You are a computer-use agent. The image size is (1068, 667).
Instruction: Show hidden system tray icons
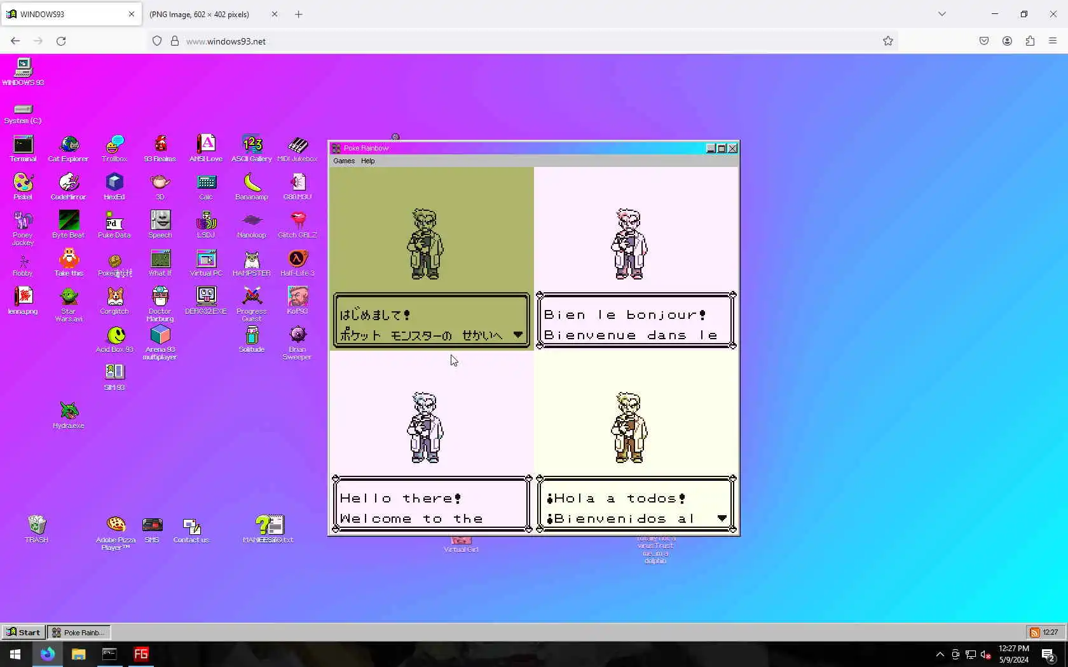click(940, 654)
